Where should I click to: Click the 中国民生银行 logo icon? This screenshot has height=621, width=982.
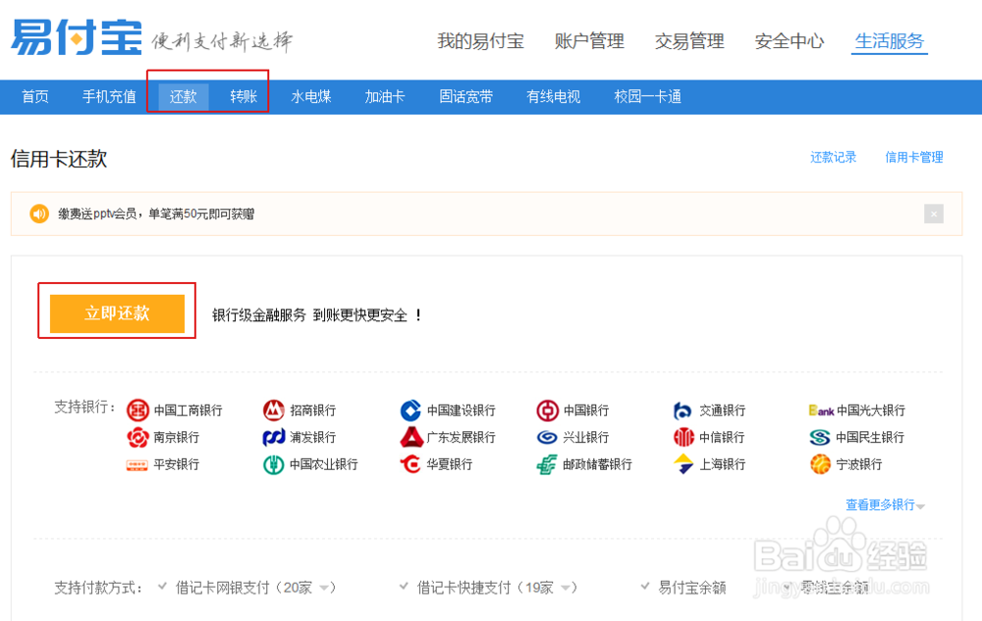point(820,437)
